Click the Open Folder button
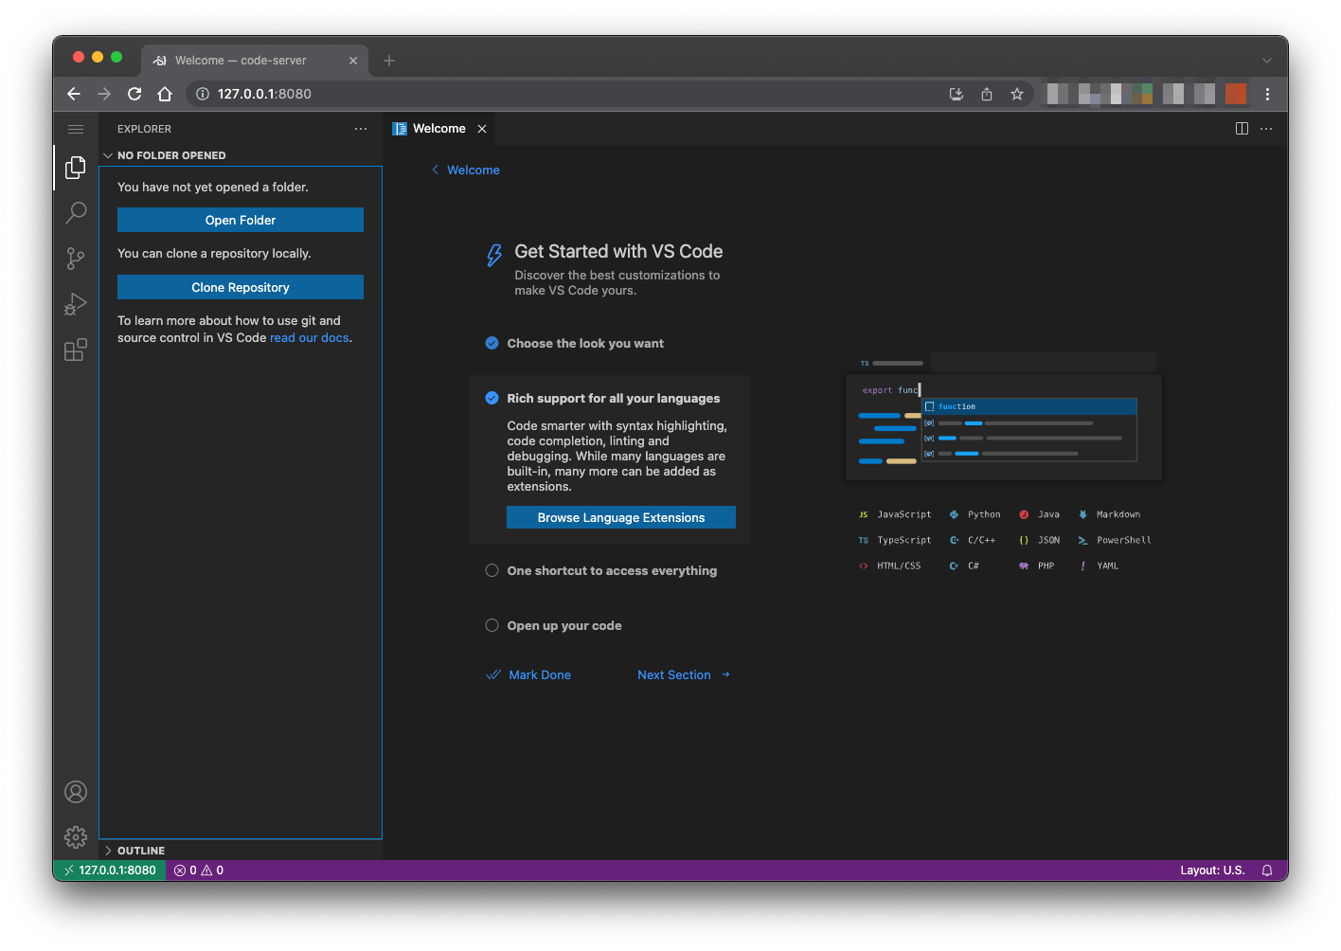1341x951 pixels. (241, 220)
